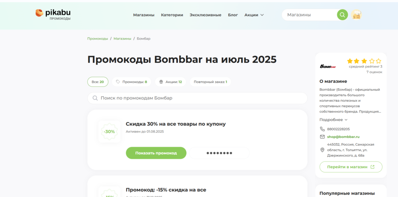Click the first rating star
This screenshot has height=197, width=398.
tap(350, 61)
